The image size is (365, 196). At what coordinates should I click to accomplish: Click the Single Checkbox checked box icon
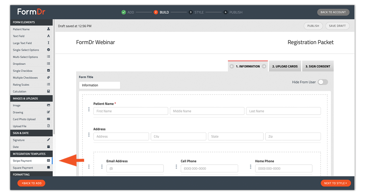click(49, 71)
